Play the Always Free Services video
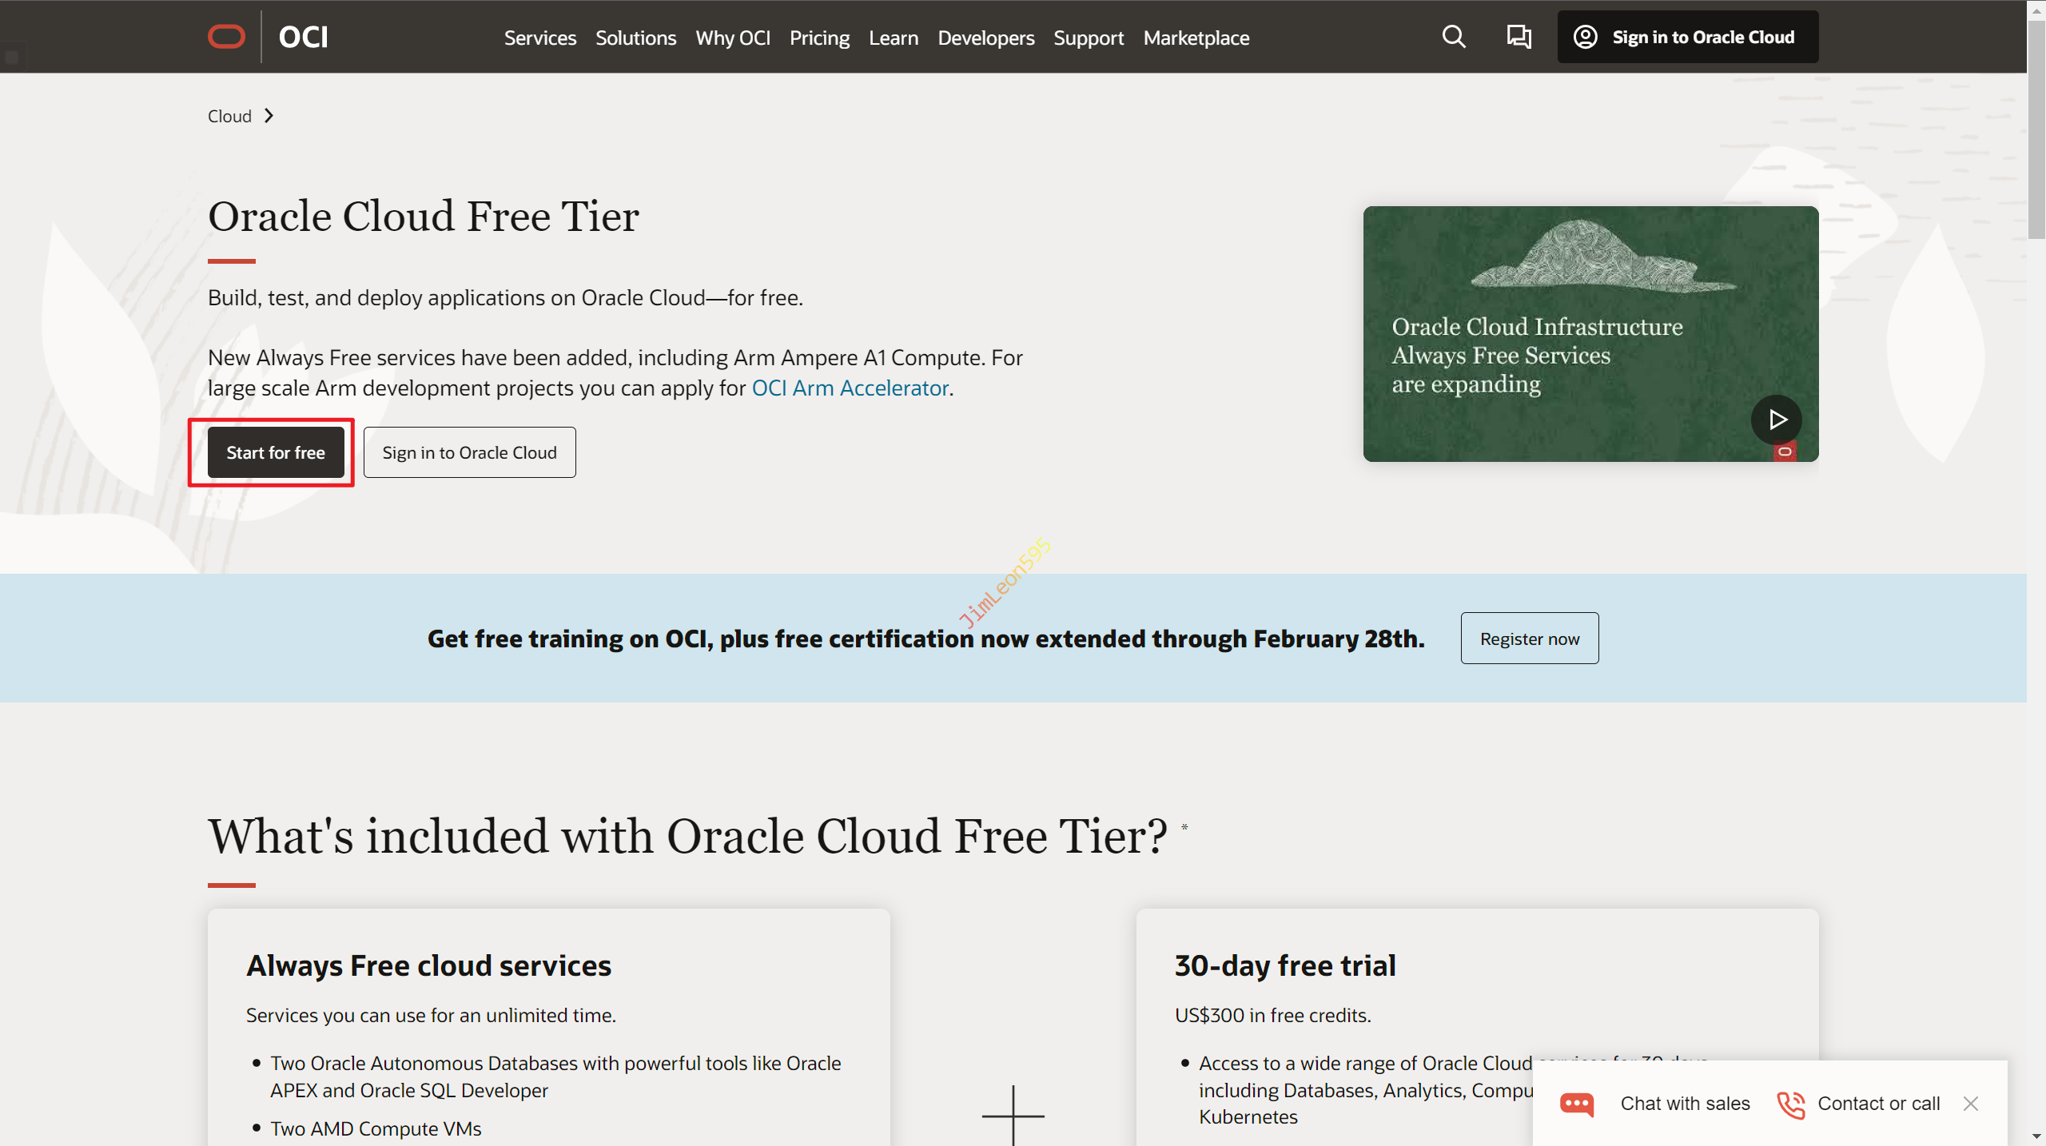Screen dimensions: 2046x1146 [1776, 420]
